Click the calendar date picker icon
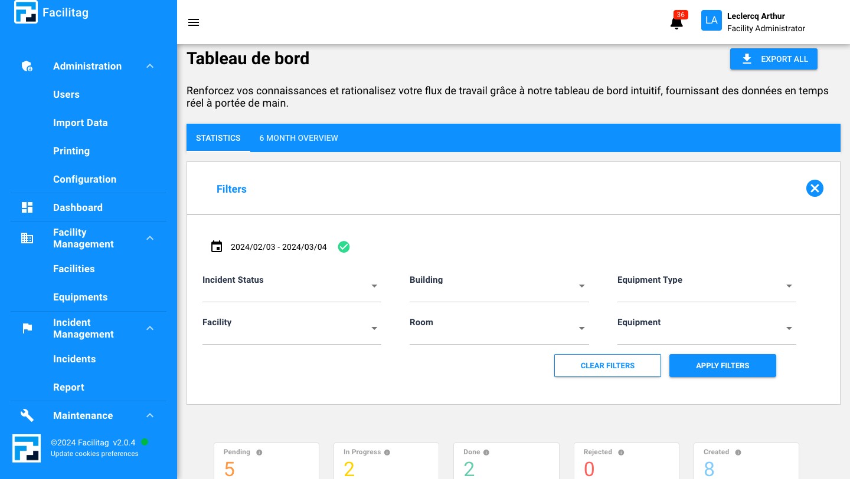 217,247
